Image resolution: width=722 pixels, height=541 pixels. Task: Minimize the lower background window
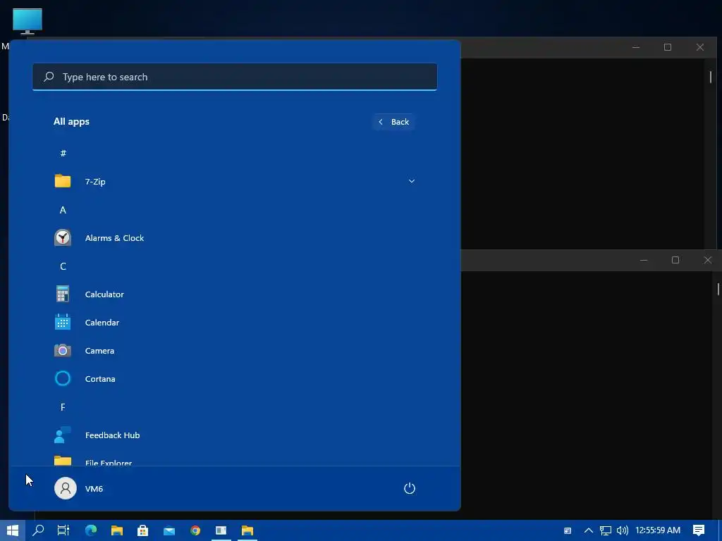point(644,260)
